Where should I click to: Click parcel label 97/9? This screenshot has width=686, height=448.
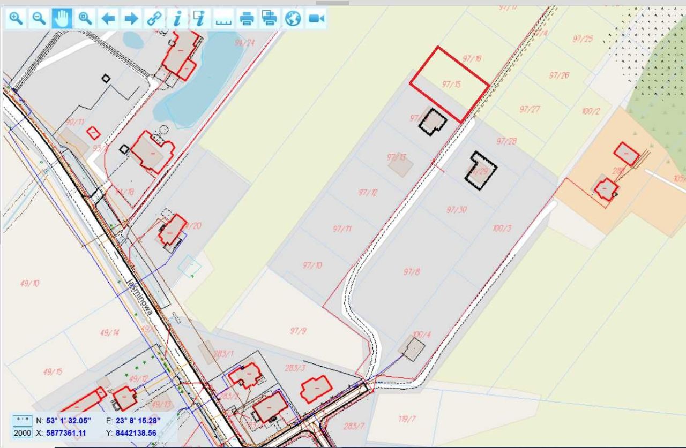[x=299, y=331]
